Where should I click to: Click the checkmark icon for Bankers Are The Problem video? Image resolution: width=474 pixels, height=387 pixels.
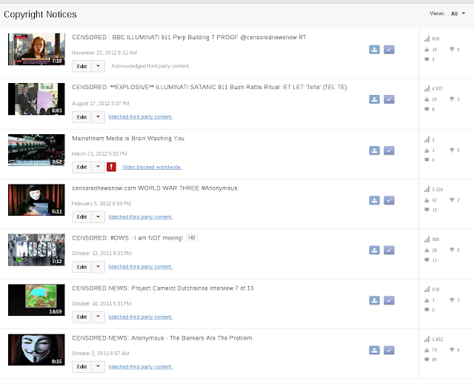(389, 351)
